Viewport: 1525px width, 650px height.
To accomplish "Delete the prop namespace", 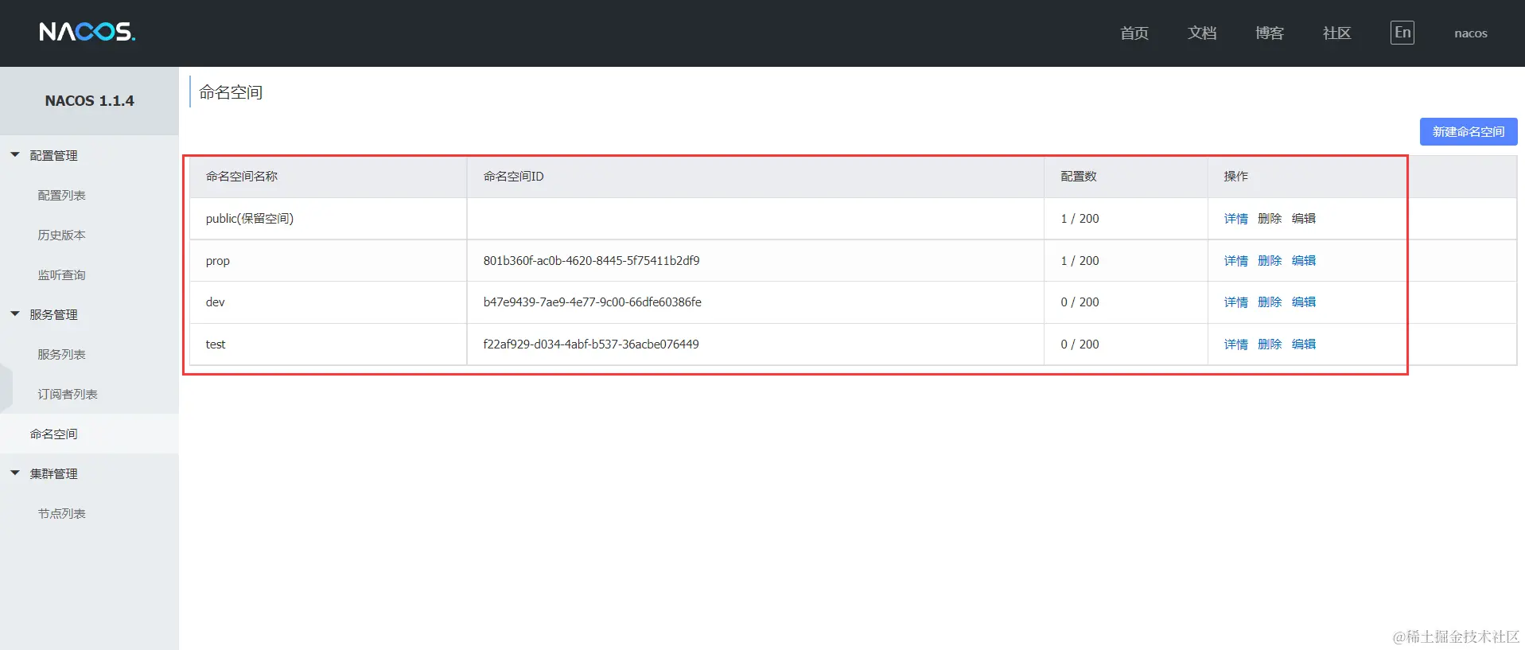I will pyautogui.click(x=1270, y=261).
